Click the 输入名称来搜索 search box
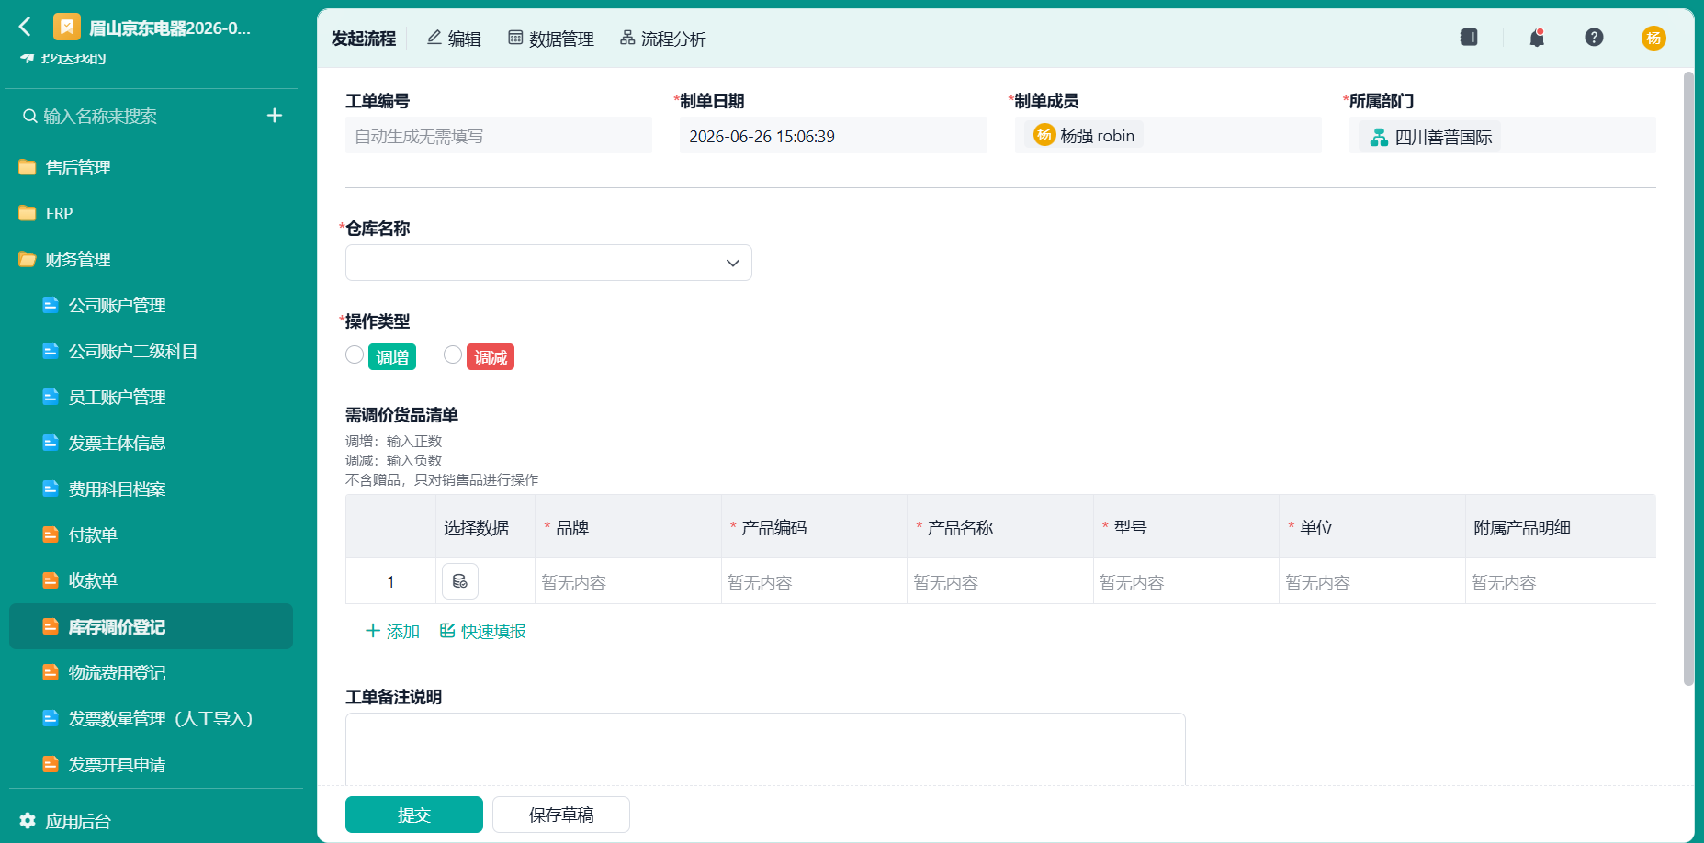The height and width of the screenshot is (843, 1704). (x=138, y=117)
